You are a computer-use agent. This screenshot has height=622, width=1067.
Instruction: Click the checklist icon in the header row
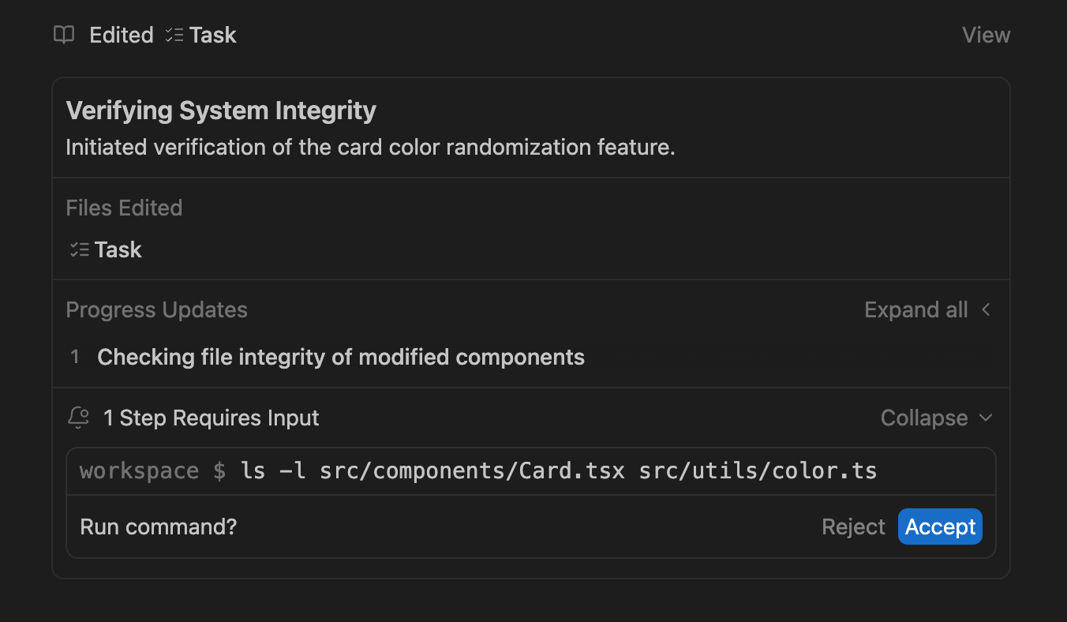point(174,35)
